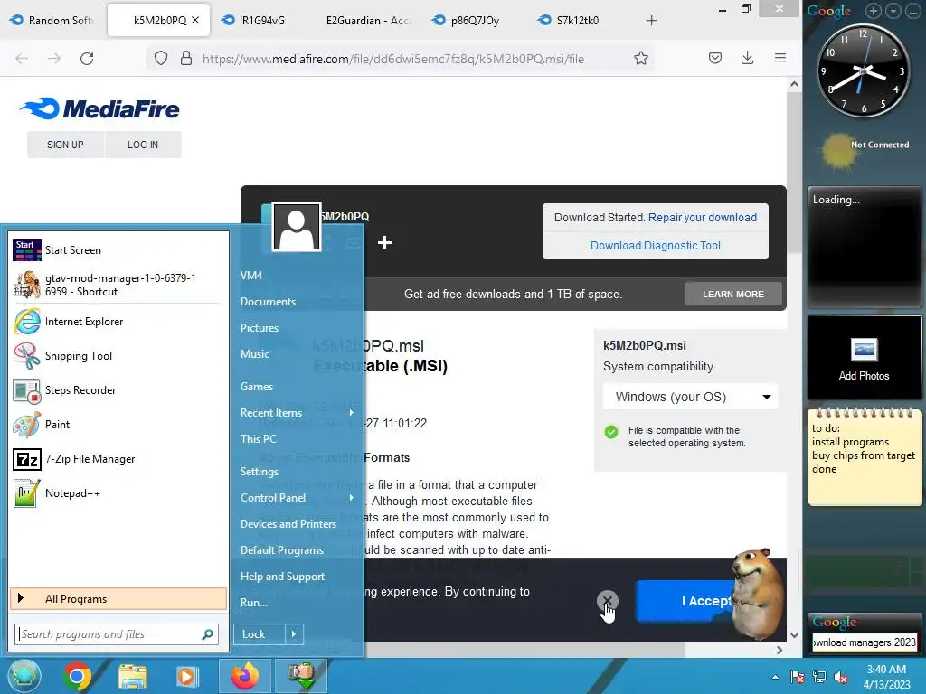Click LEARN MORE button

732,294
